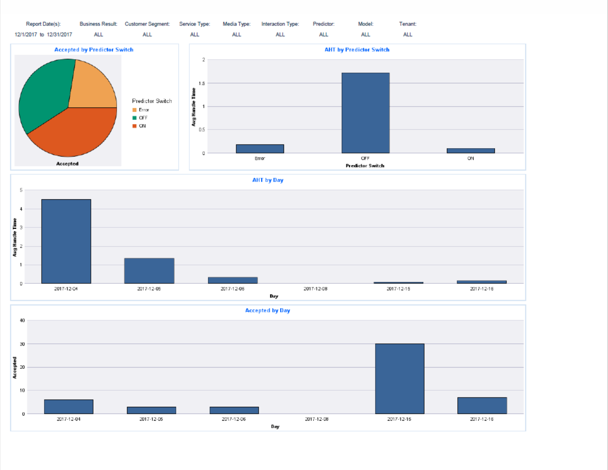The image size is (608, 470).
Task: Click the ON bar in AHT by Predictor Switch
Action: (471, 151)
